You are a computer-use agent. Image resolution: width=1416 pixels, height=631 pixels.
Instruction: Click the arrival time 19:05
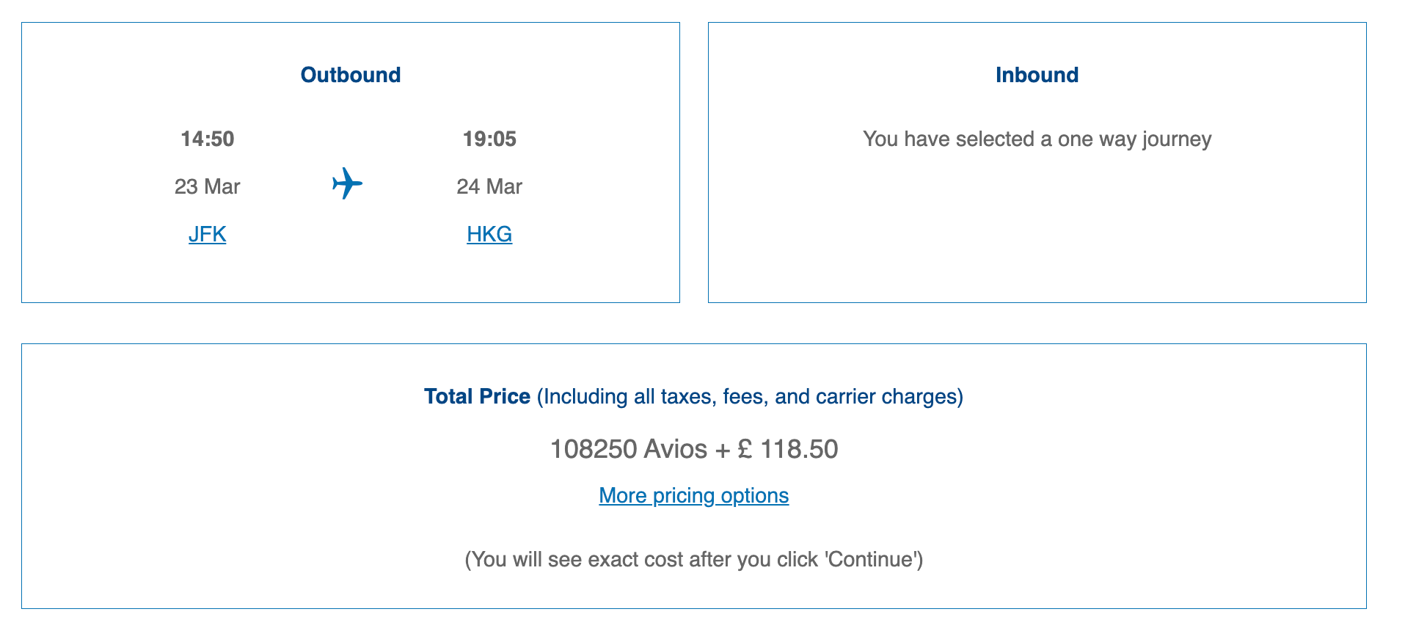pos(489,139)
